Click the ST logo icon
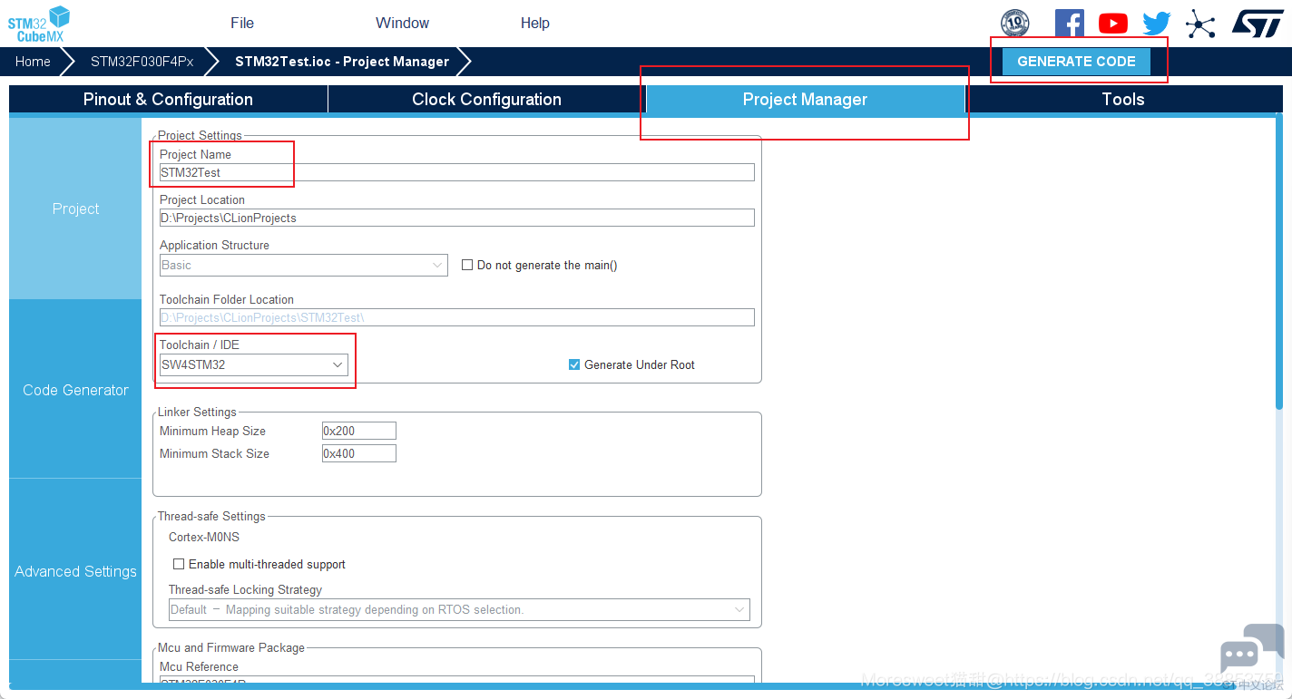The image size is (1292, 699). click(x=1258, y=24)
